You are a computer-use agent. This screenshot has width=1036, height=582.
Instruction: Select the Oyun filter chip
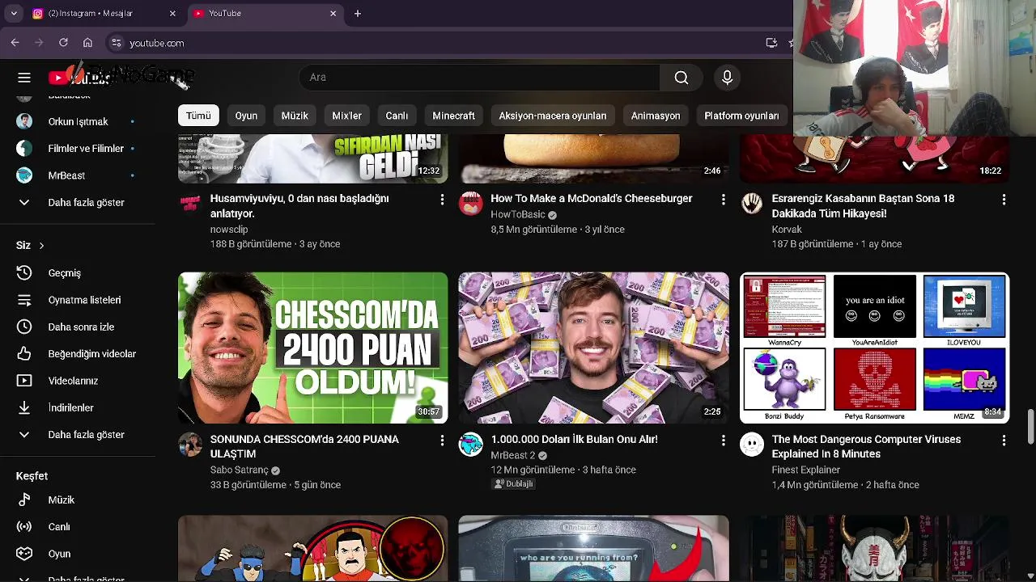246,116
